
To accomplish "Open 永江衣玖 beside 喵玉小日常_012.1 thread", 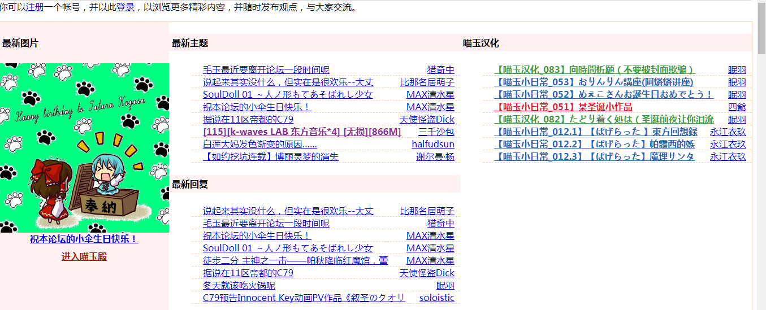I will 728,132.
